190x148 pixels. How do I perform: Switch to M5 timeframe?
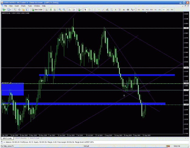(x=143, y=9)
